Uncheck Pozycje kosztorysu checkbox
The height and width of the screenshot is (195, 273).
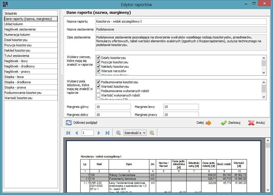[98, 62]
